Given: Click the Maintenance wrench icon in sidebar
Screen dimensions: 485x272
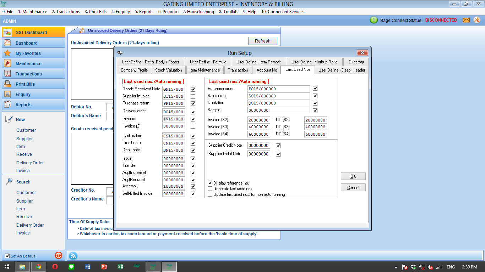Looking at the screenshot, I should pos(7,63).
